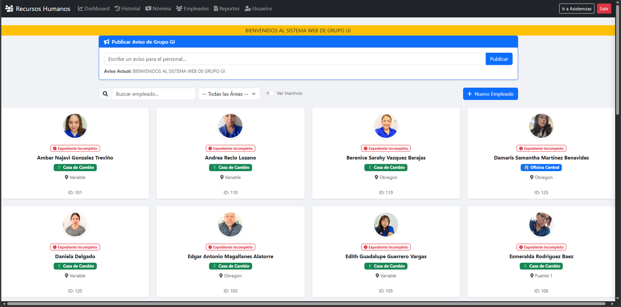Select the name Ambar Najavi Gonzalez Treviño
This screenshot has width=621, height=307.
pyautogui.click(x=75, y=158)
